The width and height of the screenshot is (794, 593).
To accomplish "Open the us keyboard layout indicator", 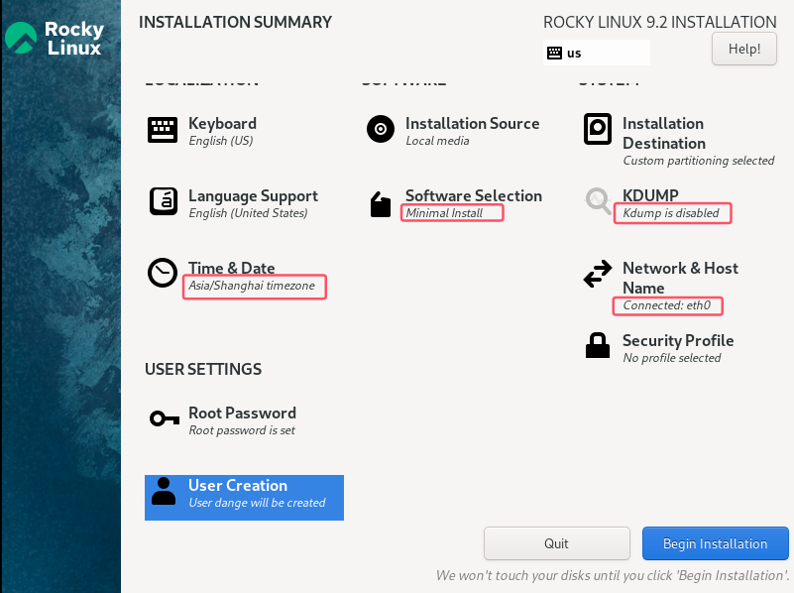I will click(x=596, y=53).
